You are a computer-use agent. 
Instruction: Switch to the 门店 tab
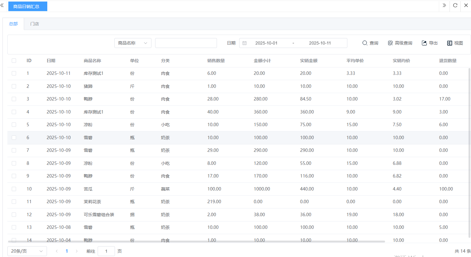(x=35, y=24)
